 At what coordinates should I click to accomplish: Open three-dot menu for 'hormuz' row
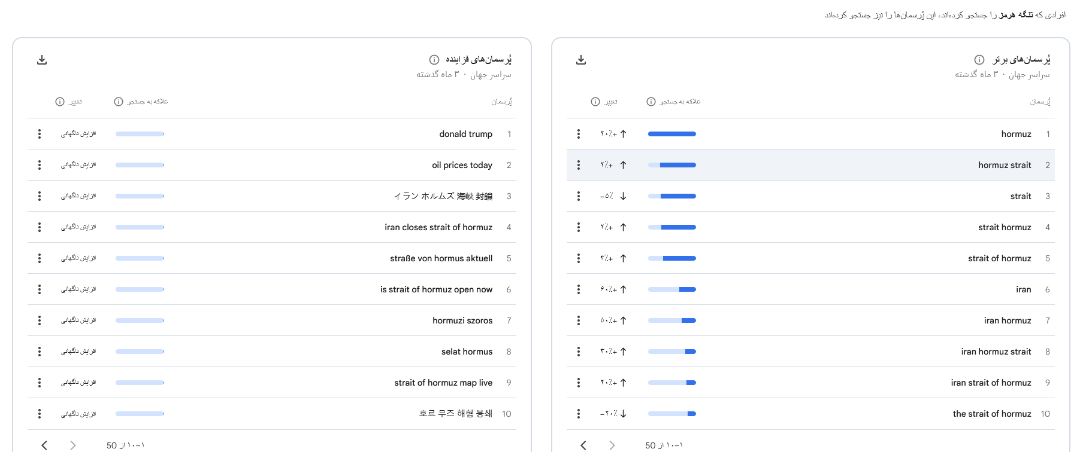pyautogui.click(x=578, y=134)
